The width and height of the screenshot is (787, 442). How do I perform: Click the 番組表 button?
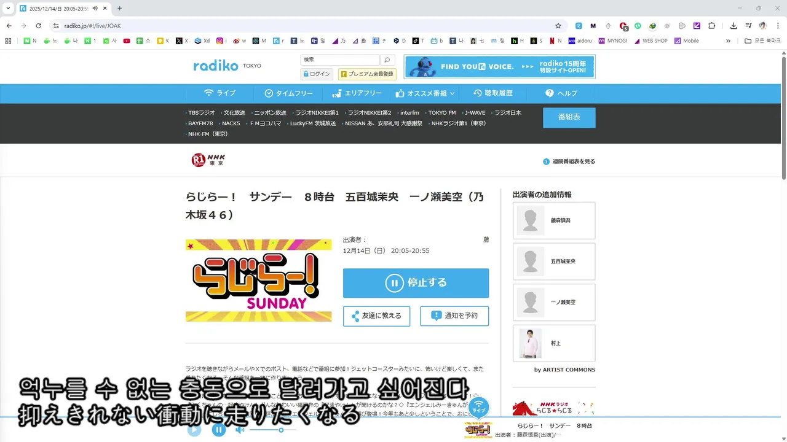[569, 117]
